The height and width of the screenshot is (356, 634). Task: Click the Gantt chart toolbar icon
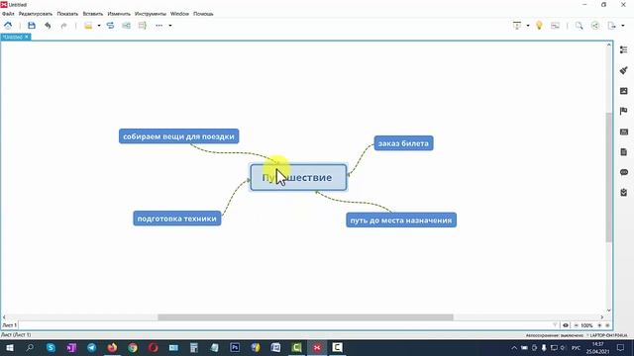555,26
